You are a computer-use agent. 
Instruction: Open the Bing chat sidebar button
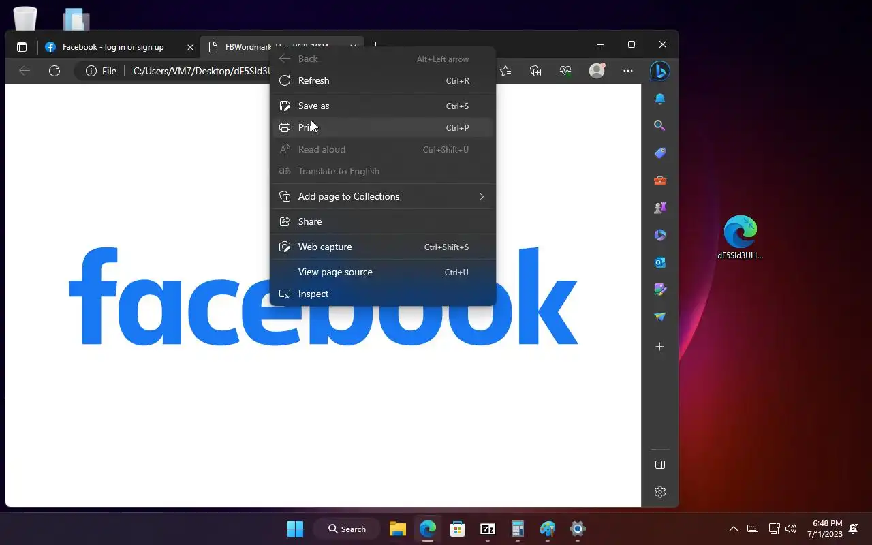click(659, 71)
